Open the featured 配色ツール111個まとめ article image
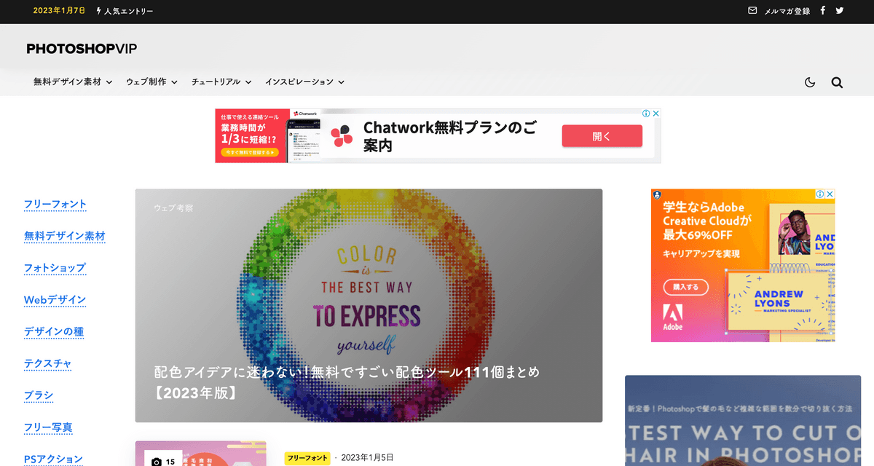Viewport: 874px width, 466px height. pyautogui.click(x=369, y=306)
